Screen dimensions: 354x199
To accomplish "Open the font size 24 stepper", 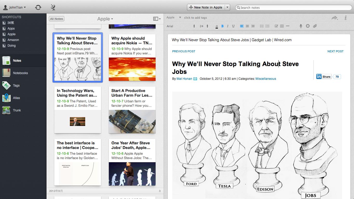I will [204, 26].
